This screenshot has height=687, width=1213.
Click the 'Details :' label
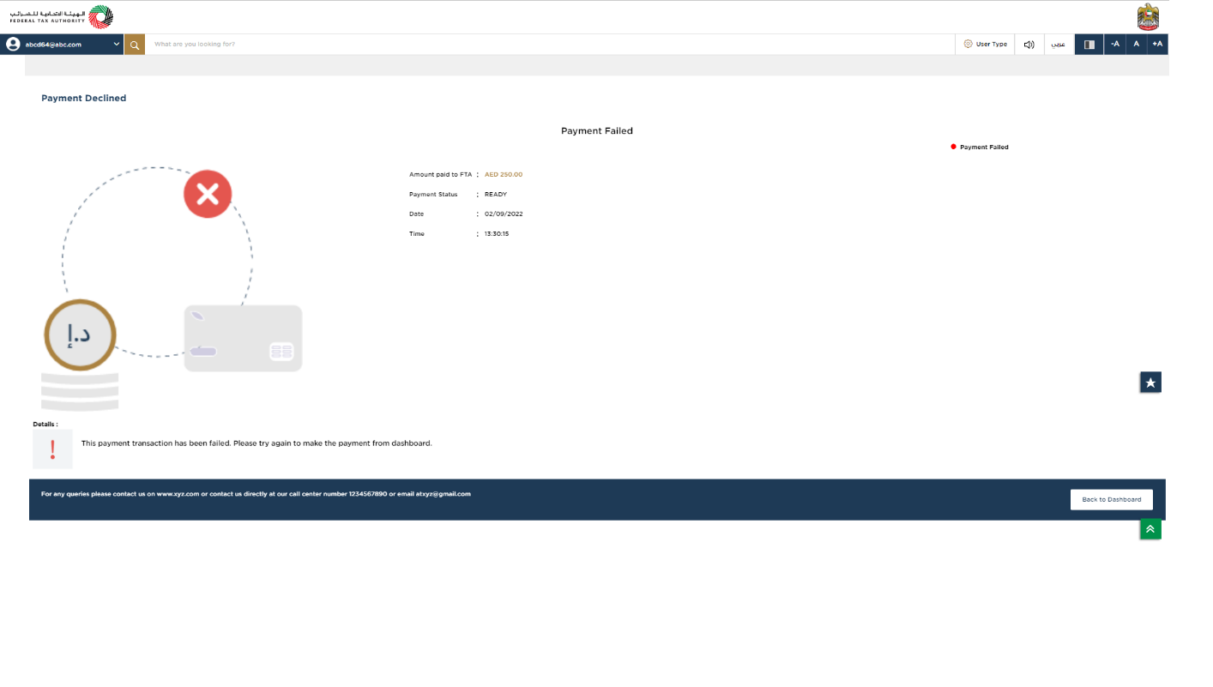[x=45, y=425]
